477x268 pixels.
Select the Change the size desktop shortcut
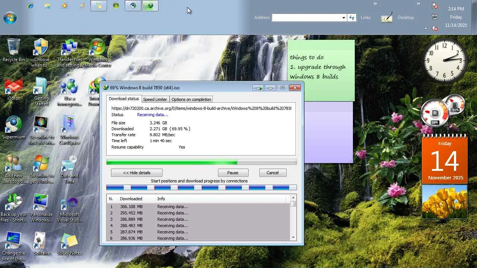pyautogui.click(x=14, y=246)
